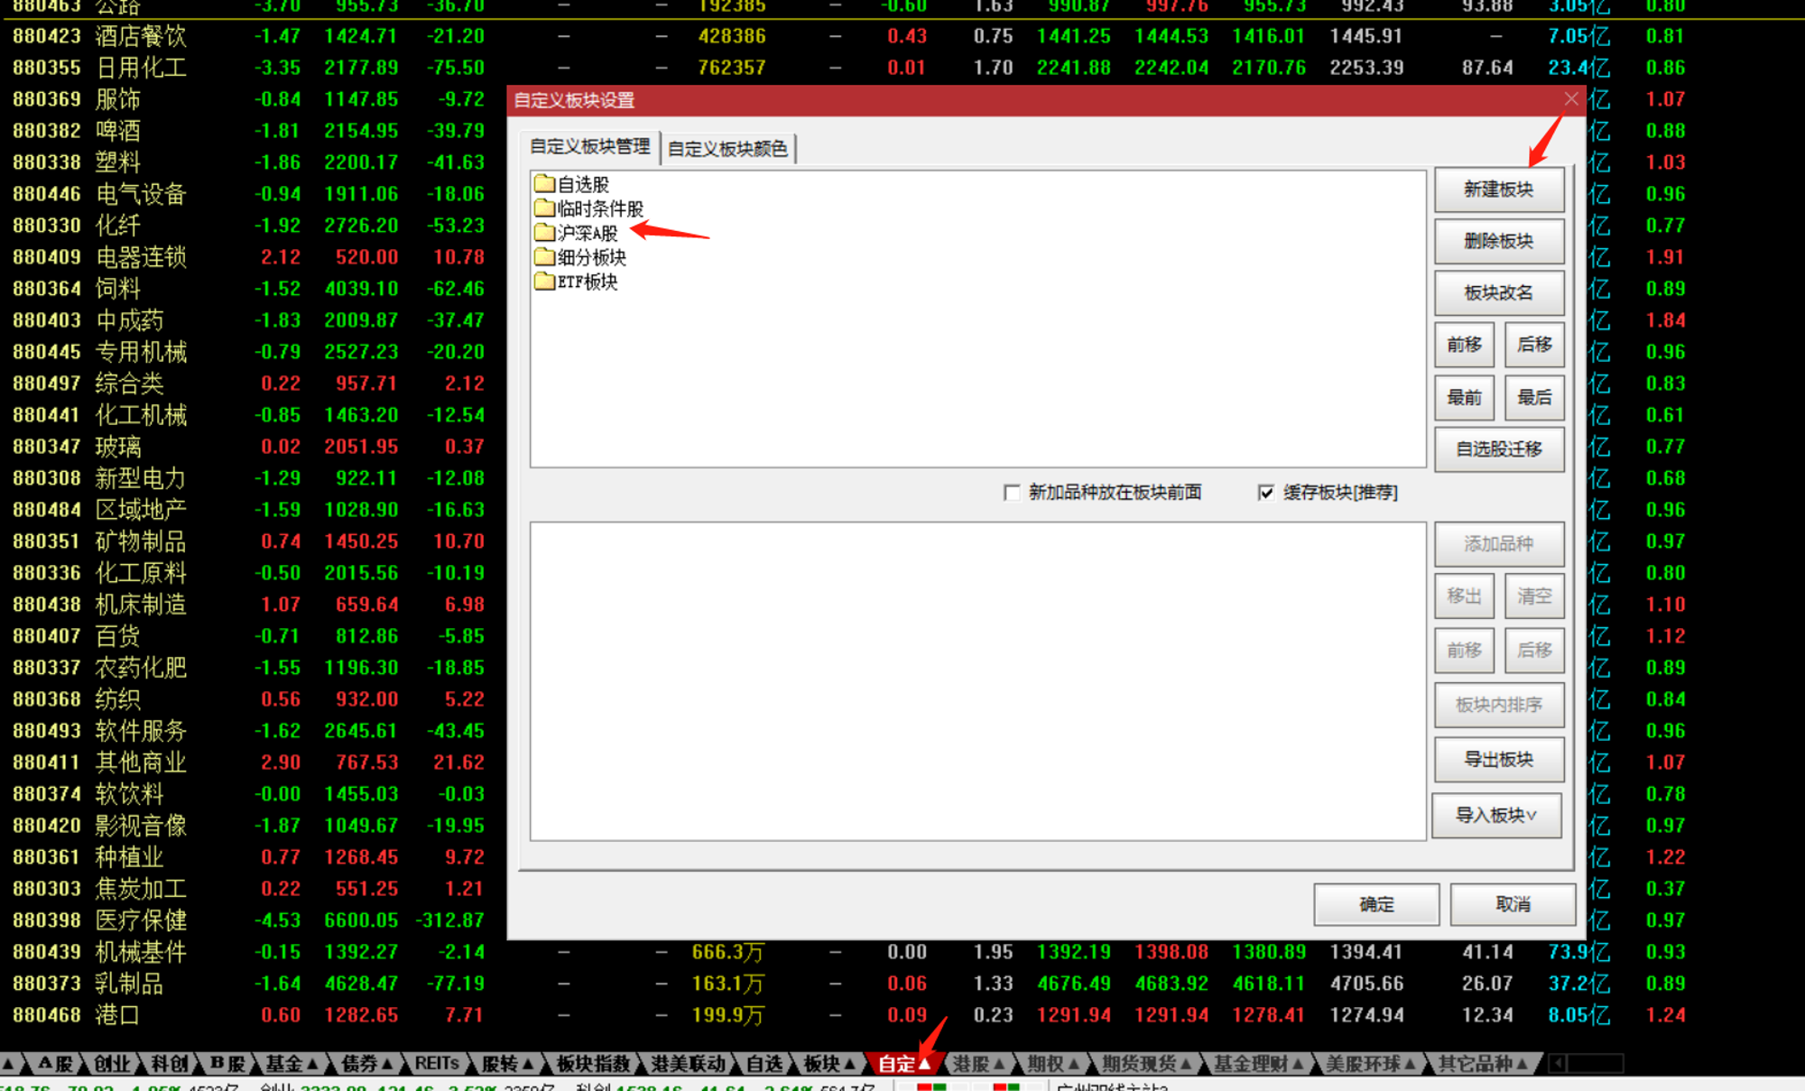Select the 880361 种植业 row
1805x1091 pixels.
(253, 857)
